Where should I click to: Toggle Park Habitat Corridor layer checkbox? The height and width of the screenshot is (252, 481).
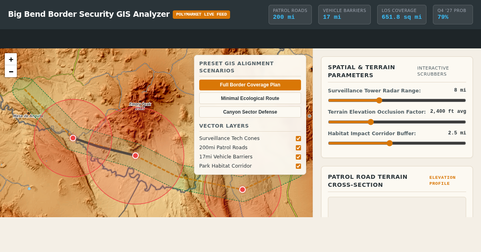coord(298,166)
